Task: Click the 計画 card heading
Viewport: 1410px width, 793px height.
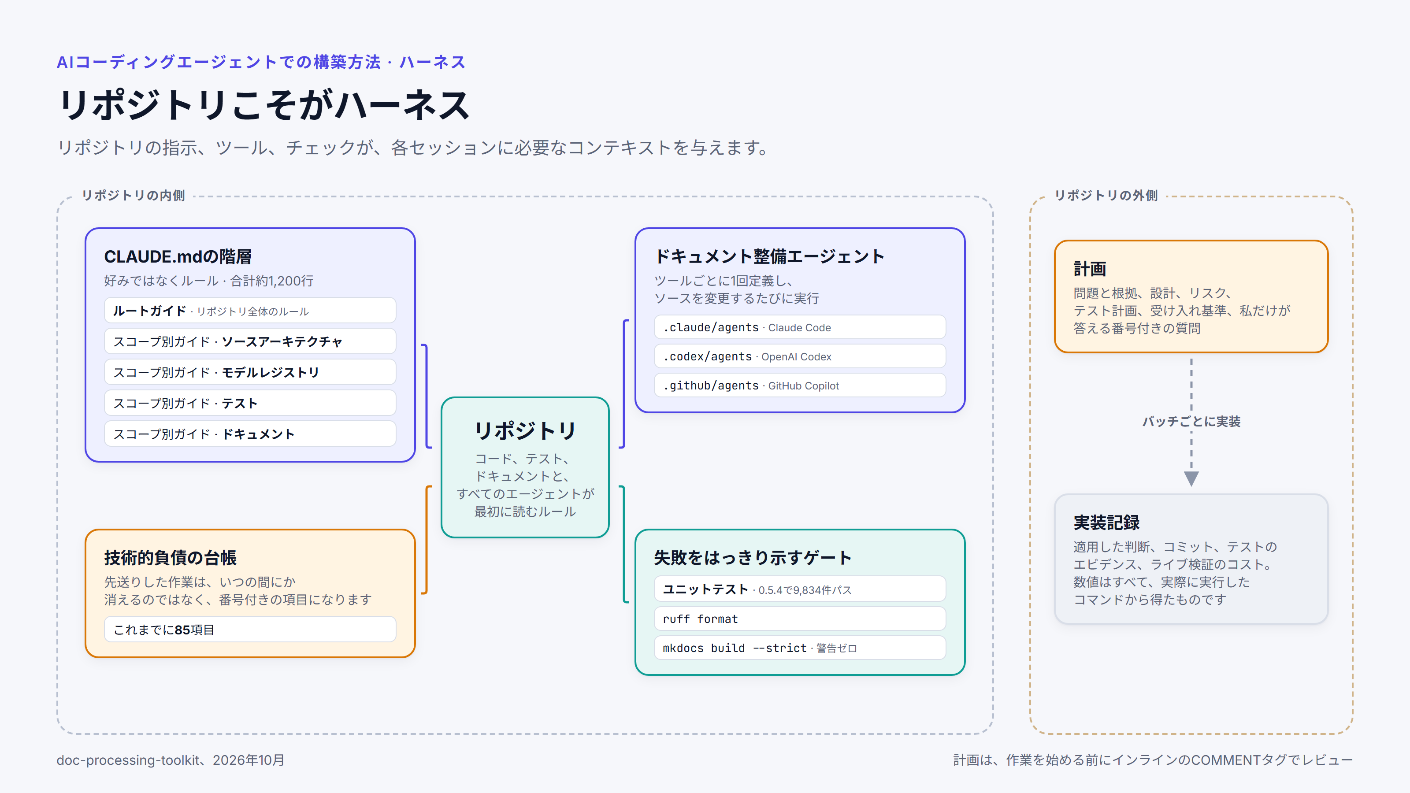Action: [x=1090, y=269]
